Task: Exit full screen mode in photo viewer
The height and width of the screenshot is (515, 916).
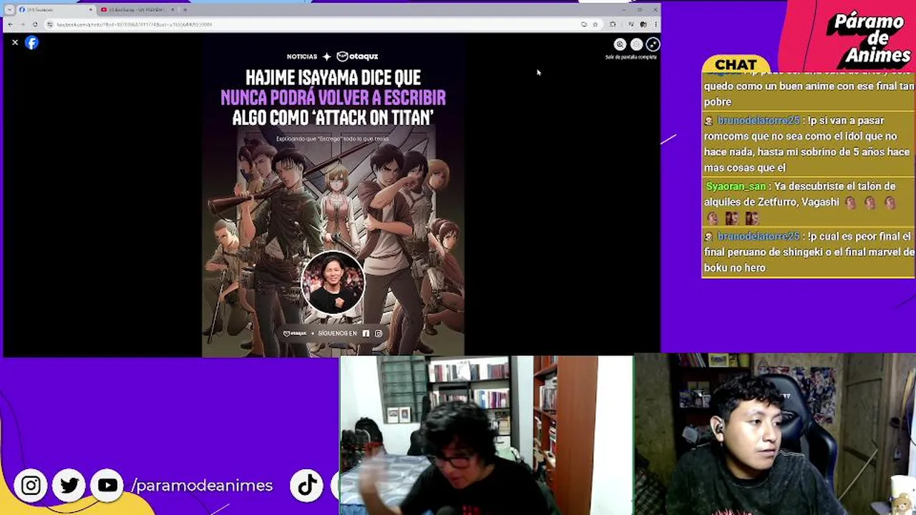Action: (x=652, y=44)
